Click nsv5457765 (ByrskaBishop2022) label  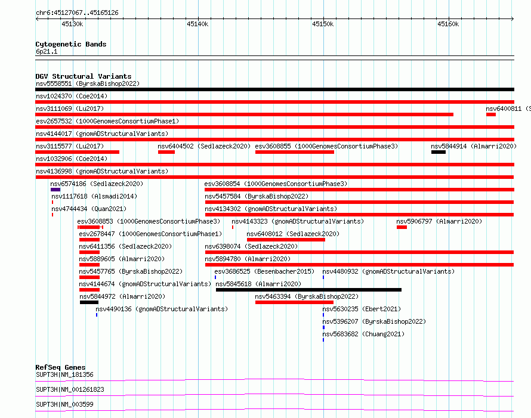click(131, 271)
